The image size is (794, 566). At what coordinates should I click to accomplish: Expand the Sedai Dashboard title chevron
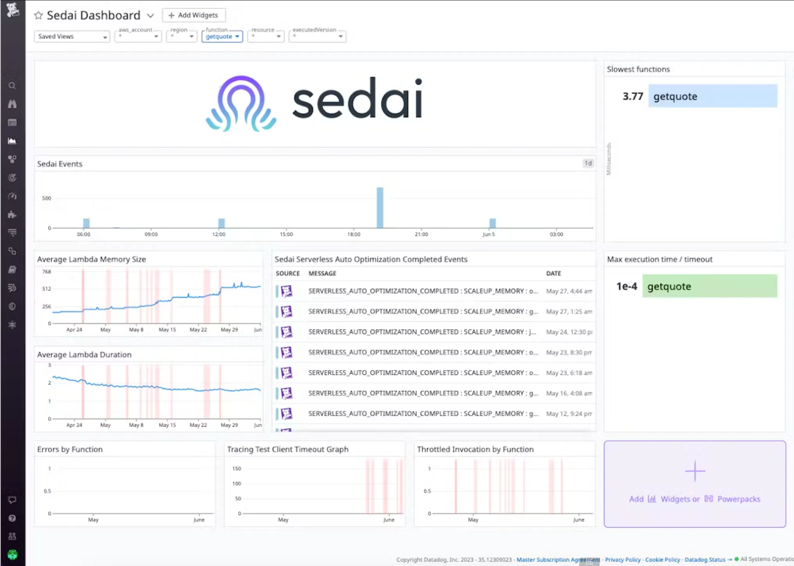pos(151,16)
